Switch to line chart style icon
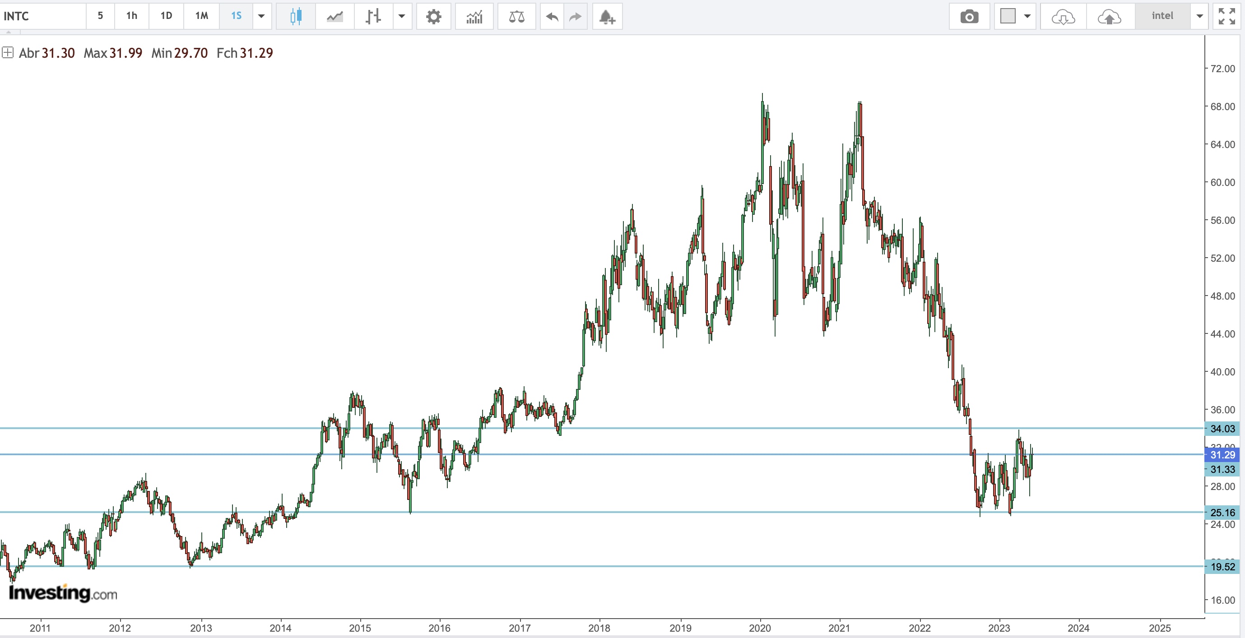The height and width of the screenshot is (638, 1245). coord(334,16)
